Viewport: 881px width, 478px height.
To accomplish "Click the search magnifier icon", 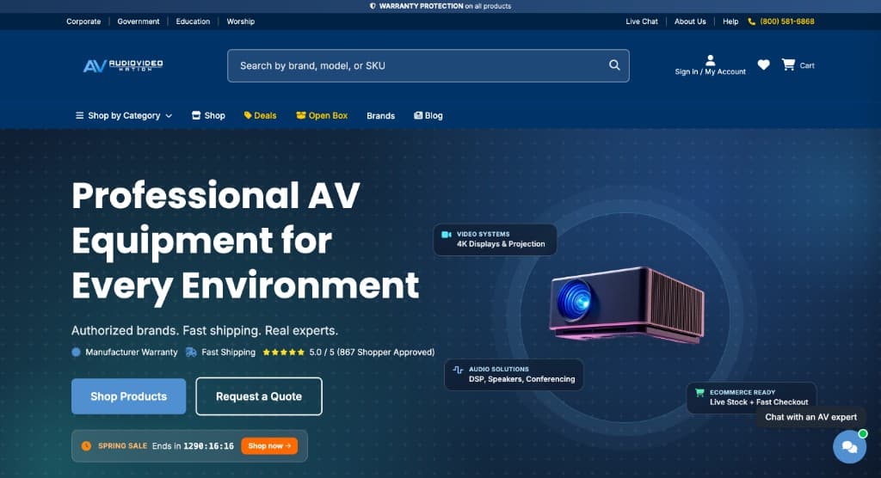I will click(614, 65).
